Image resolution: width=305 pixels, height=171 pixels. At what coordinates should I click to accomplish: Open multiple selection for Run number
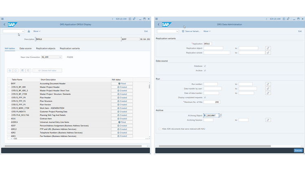click(x=268, y=84)
